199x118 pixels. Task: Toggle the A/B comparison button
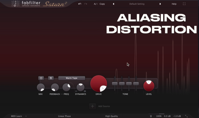96,4
